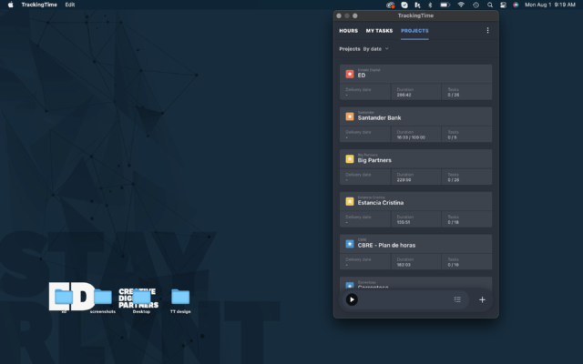Click Santander Bank Delivery date cell
Screen dimensions: 583x364
(x=365, y=134)
